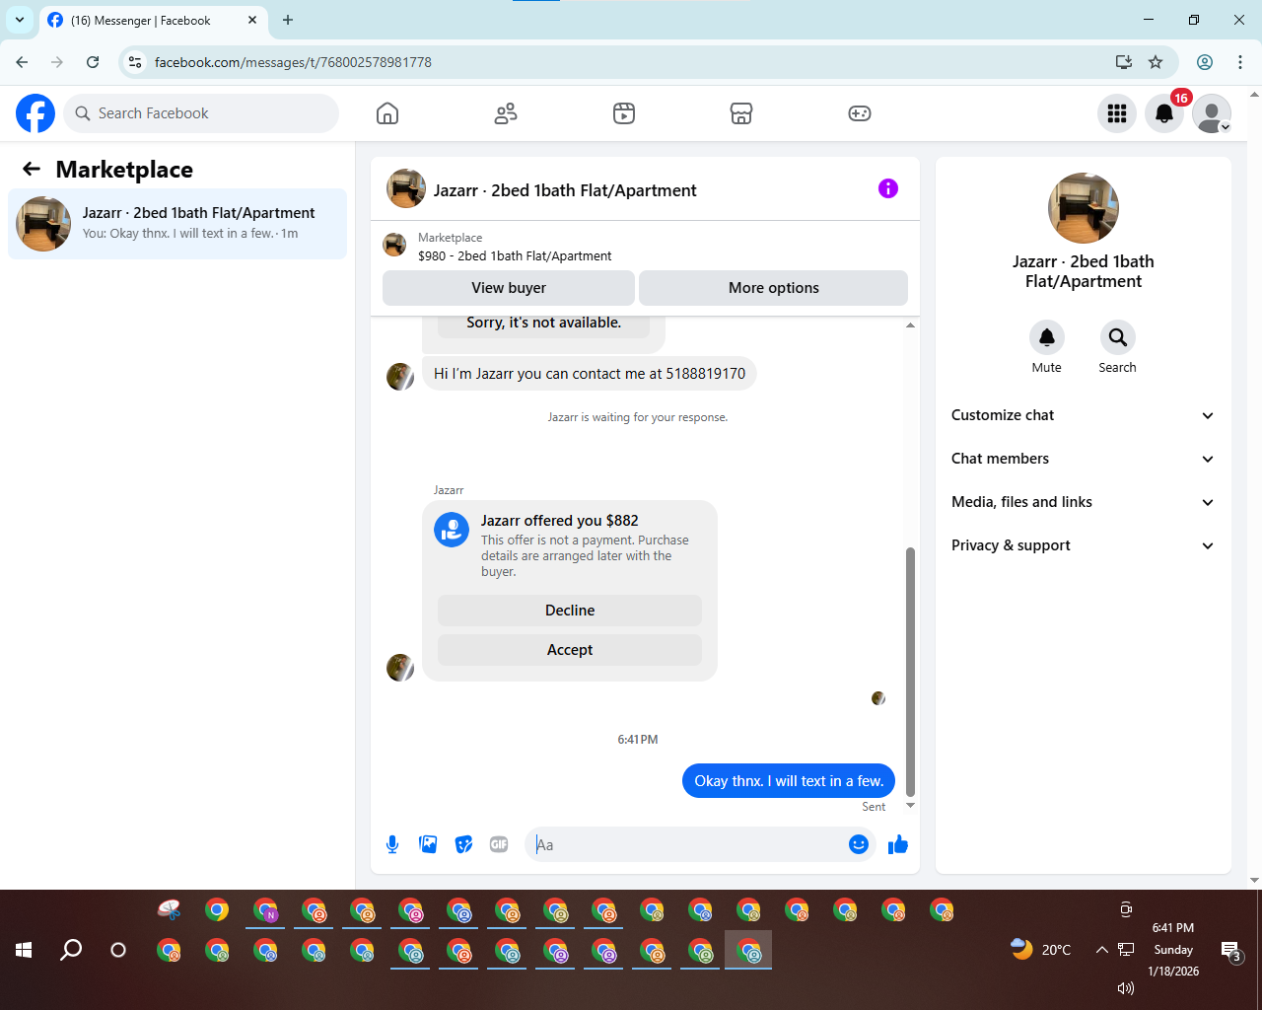Open the tab search dropdown arrow

(x=19, y=20)
